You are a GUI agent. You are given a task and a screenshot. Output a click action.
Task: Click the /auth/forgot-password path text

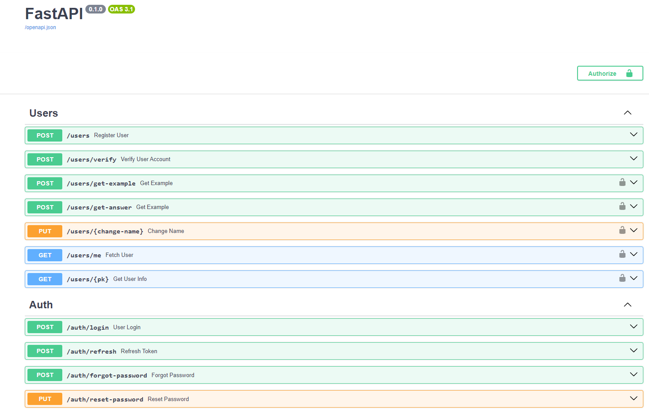[107, 375]
